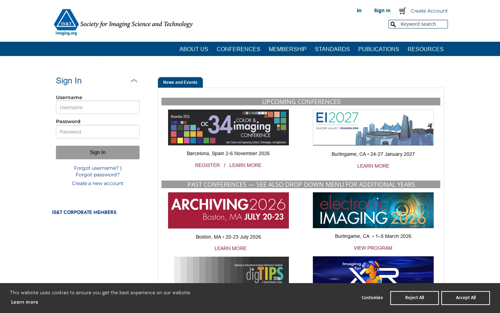Open the STANDARDS menu
Image resolution: width=500 pixels, height=313 pixels.
[332, 49]
